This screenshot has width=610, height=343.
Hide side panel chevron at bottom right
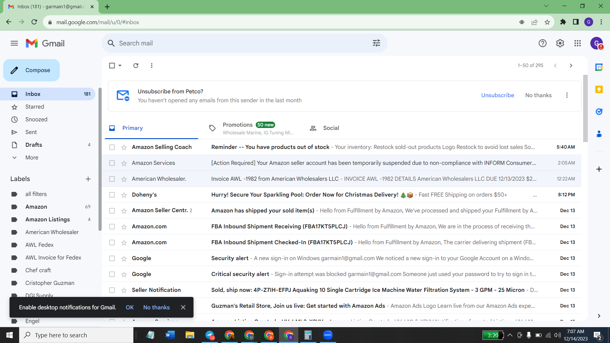click(599, 316)
